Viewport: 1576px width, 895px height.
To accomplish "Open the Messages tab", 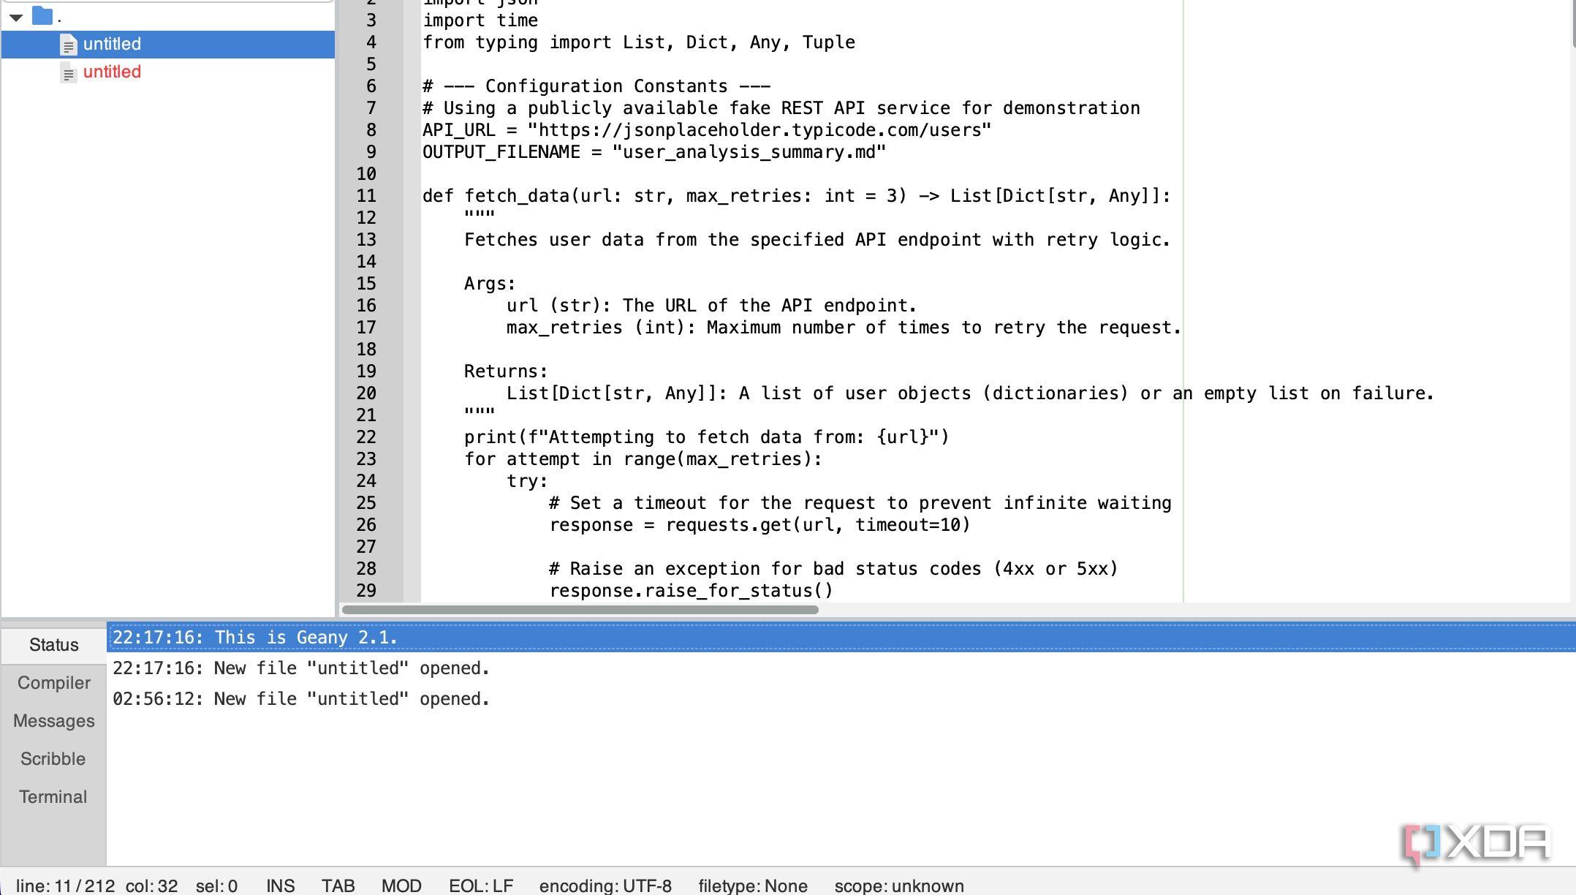I will (x=53, y=721).
